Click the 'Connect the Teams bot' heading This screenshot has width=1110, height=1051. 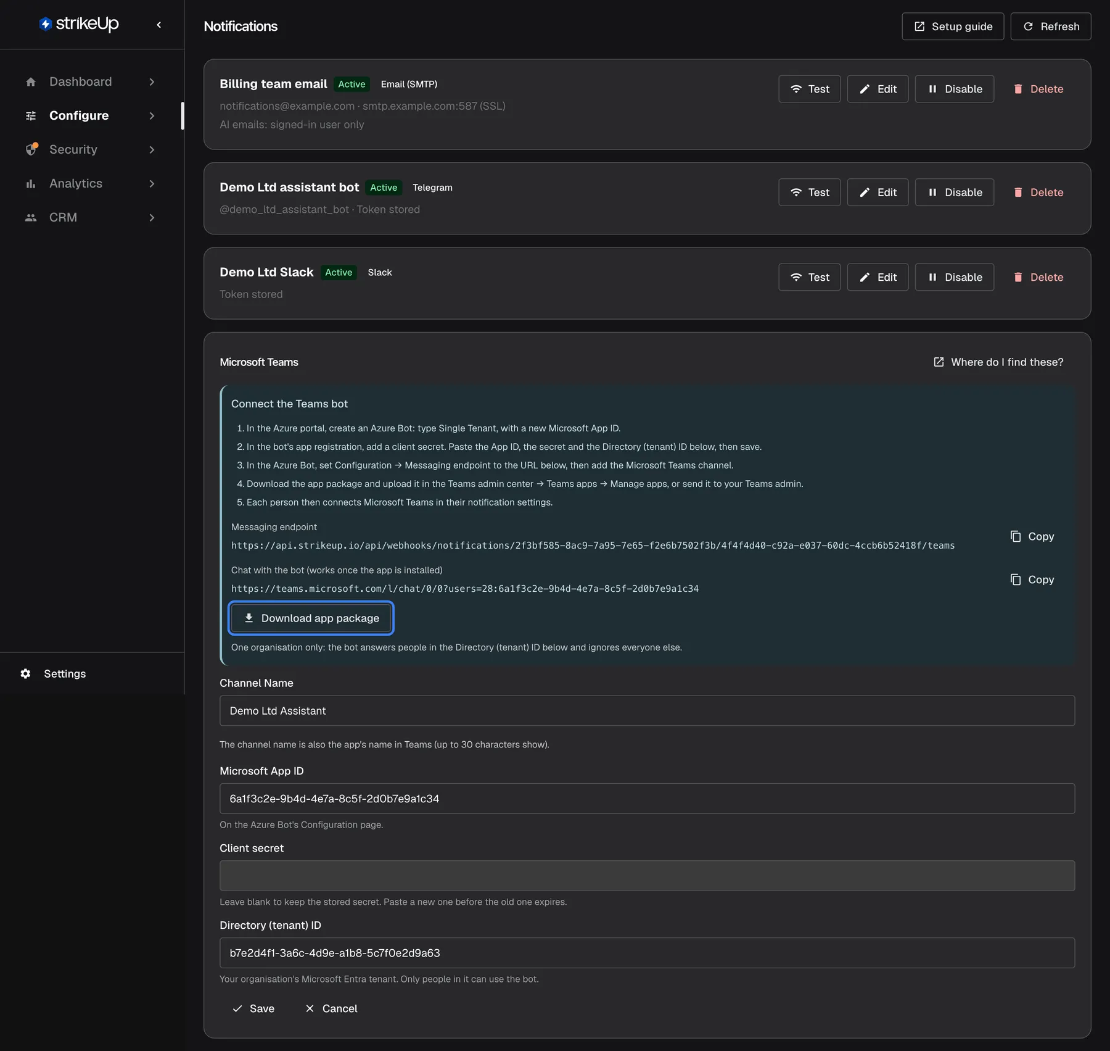point(289,404)
